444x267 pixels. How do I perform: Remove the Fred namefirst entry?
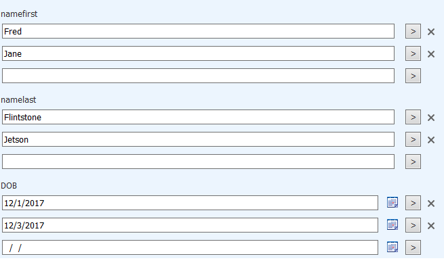click(431, 32)
